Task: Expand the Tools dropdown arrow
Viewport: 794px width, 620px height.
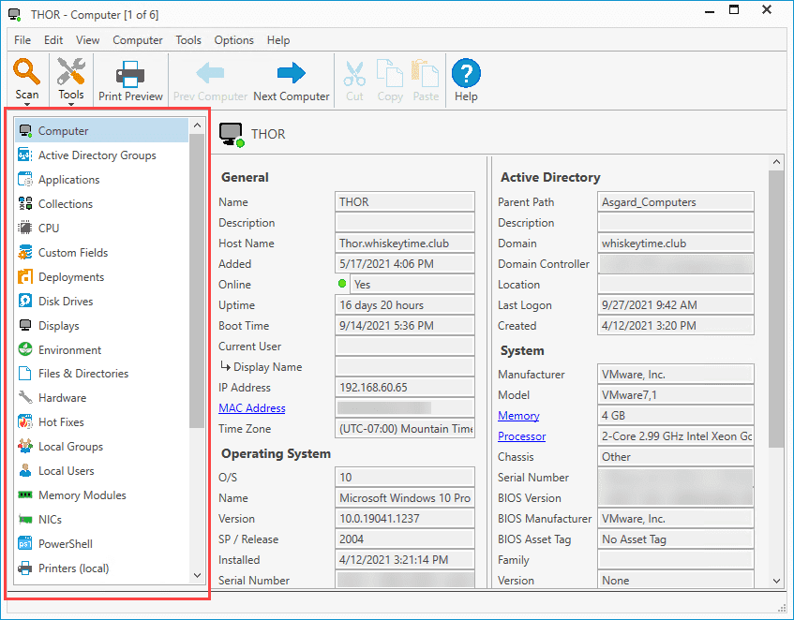Action: [71, 105]
